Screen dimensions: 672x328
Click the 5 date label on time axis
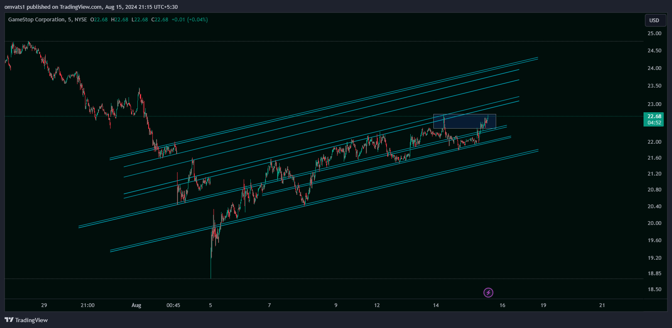211,305
